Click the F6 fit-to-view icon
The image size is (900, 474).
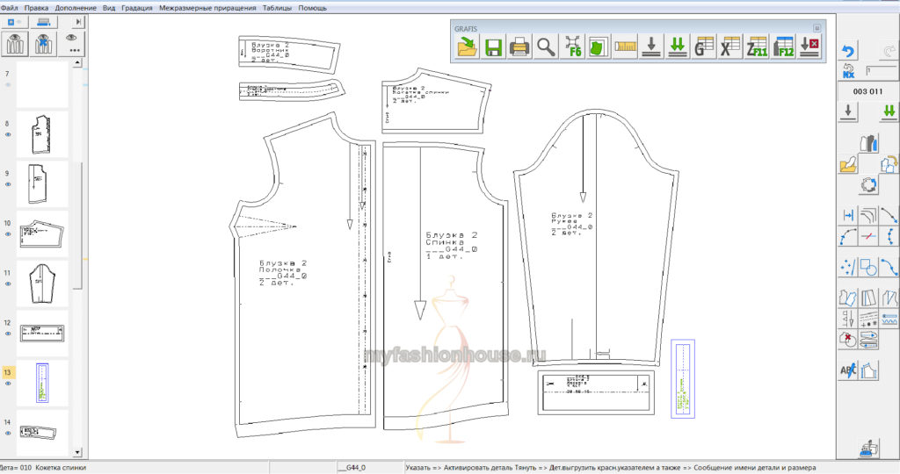[x=573, y=47]
